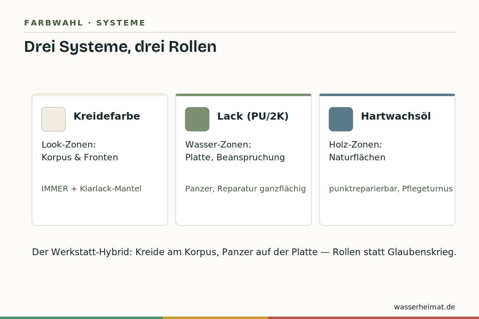Click the text 'Korpus & Fronten'
Screen dimensions: 479x319
pos(80,158)
